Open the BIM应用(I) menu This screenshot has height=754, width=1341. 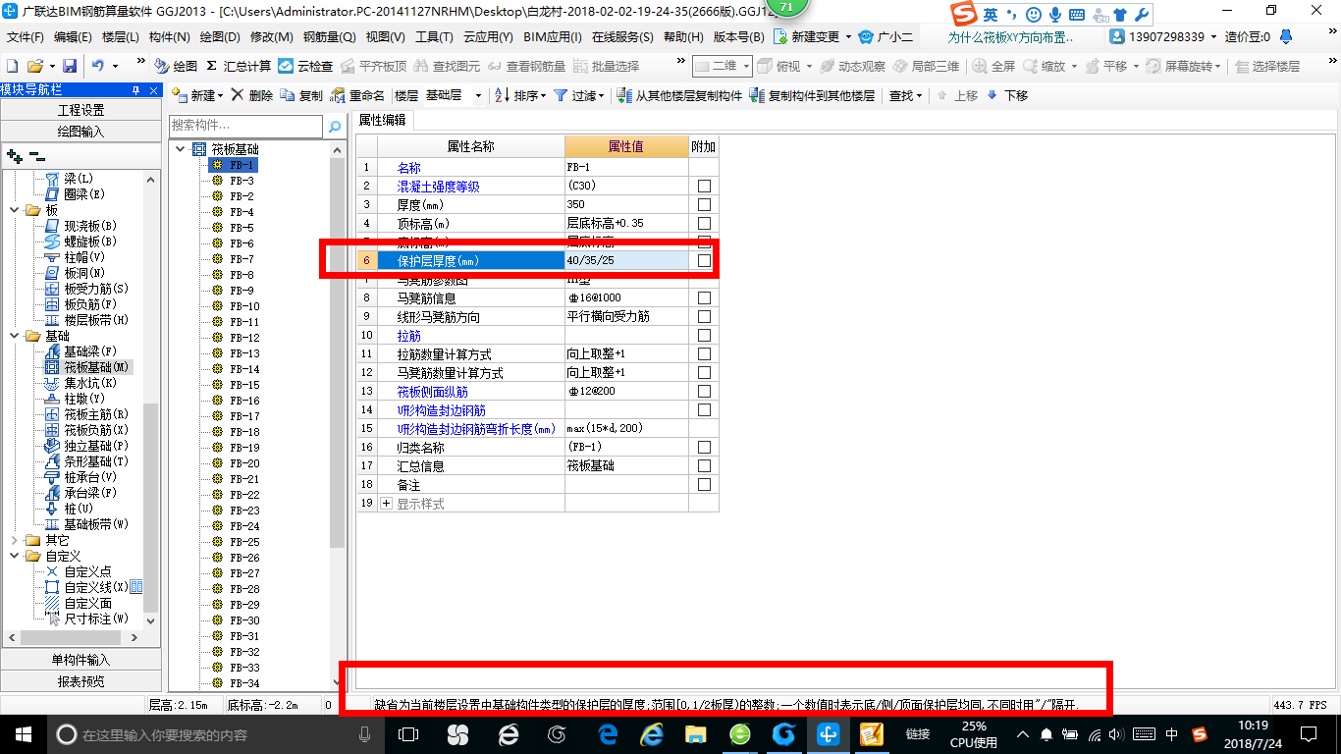click(x=553, y=36)
